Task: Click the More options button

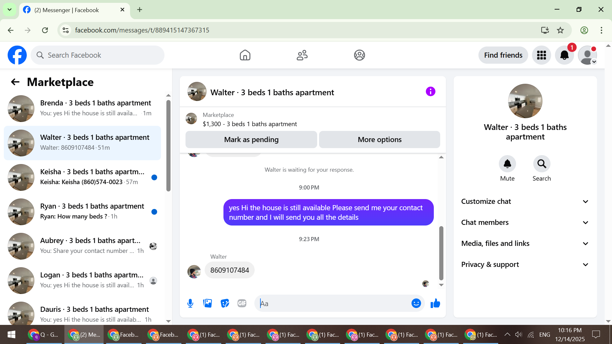Action: coord(379,140)
